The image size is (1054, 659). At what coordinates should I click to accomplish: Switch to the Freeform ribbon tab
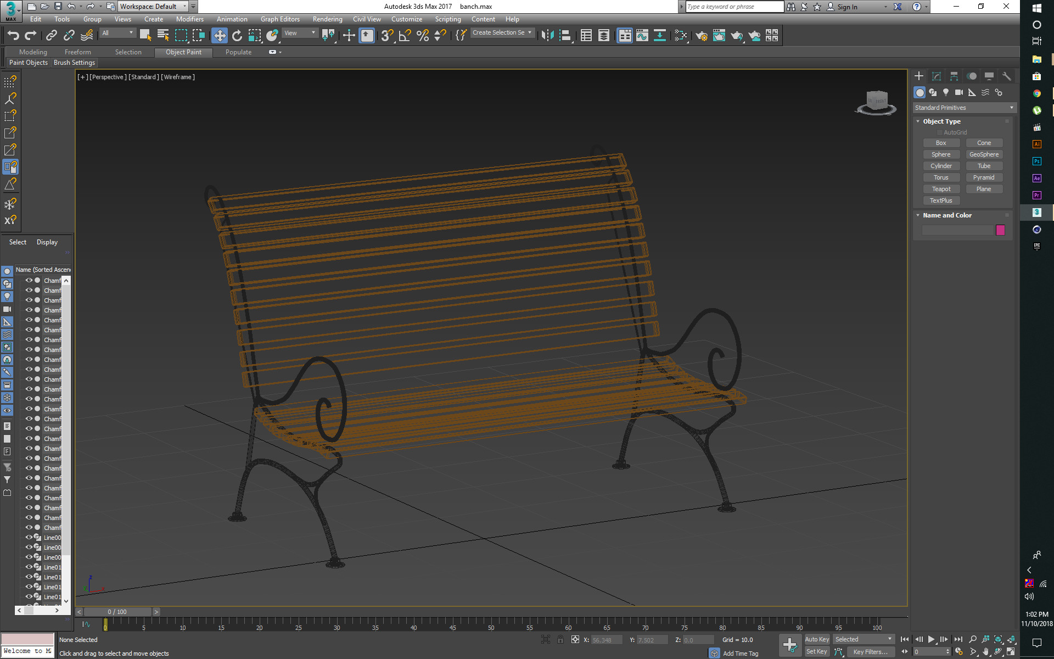pyautogui.click(x=78, y=52)
